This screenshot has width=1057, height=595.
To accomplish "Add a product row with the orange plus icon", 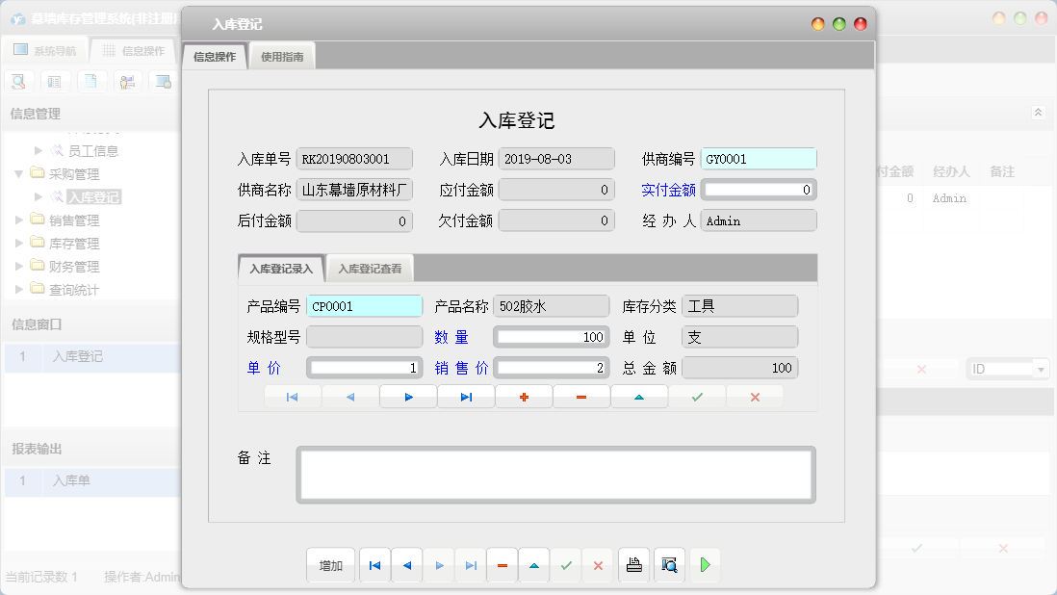I will point(524,395).
